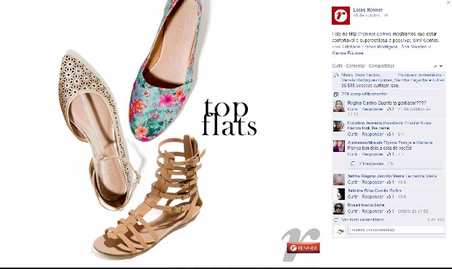Open the Lojas Renner page avatar
Viewport: 452px width, 269px height.
coord(340,15)
